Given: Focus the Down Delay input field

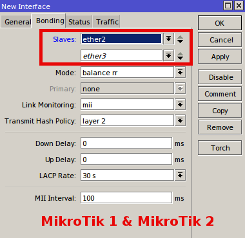Looking at the screenshot, I should click(x=126, y=143).
